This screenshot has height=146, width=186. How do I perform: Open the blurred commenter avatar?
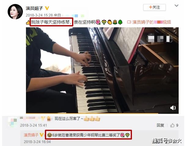tap(13, 122)
